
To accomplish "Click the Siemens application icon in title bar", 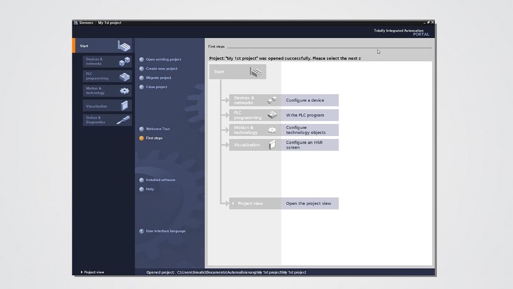I will tap(76, 23).
